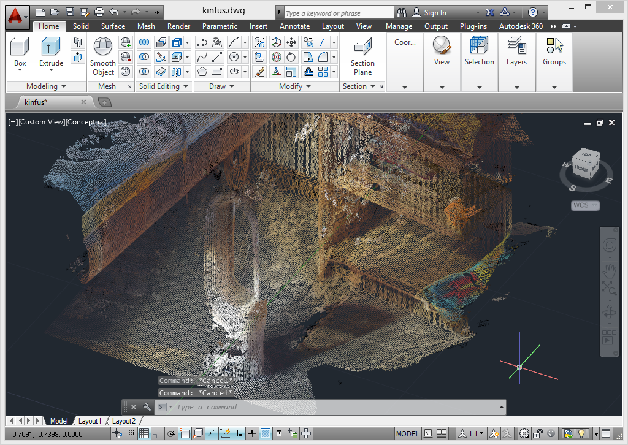Open the WCS coordinate system dropdown
The width and height of the screenshot is (628, 445).
point(586,205)
